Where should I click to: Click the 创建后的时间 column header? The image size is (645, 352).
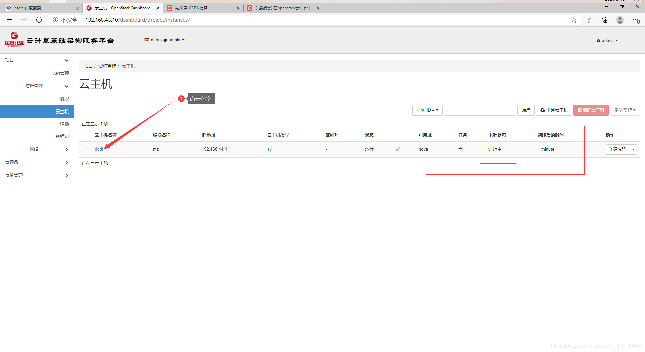[x=551, y=135]
